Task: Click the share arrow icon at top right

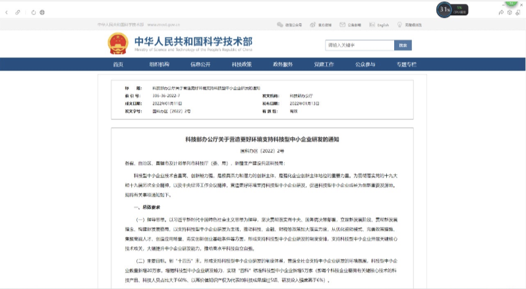Action: click(x=501, y=13)
